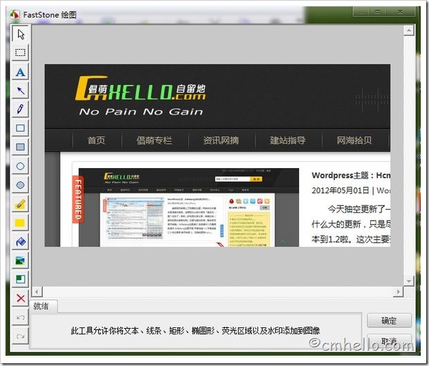
Task: Maximize the FastStone drawing window
Action: pyautogui.click(x=378, y=12)
